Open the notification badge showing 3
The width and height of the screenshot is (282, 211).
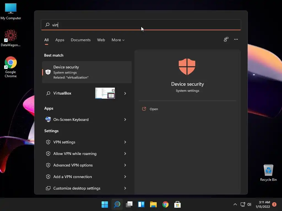click(274, 204)
